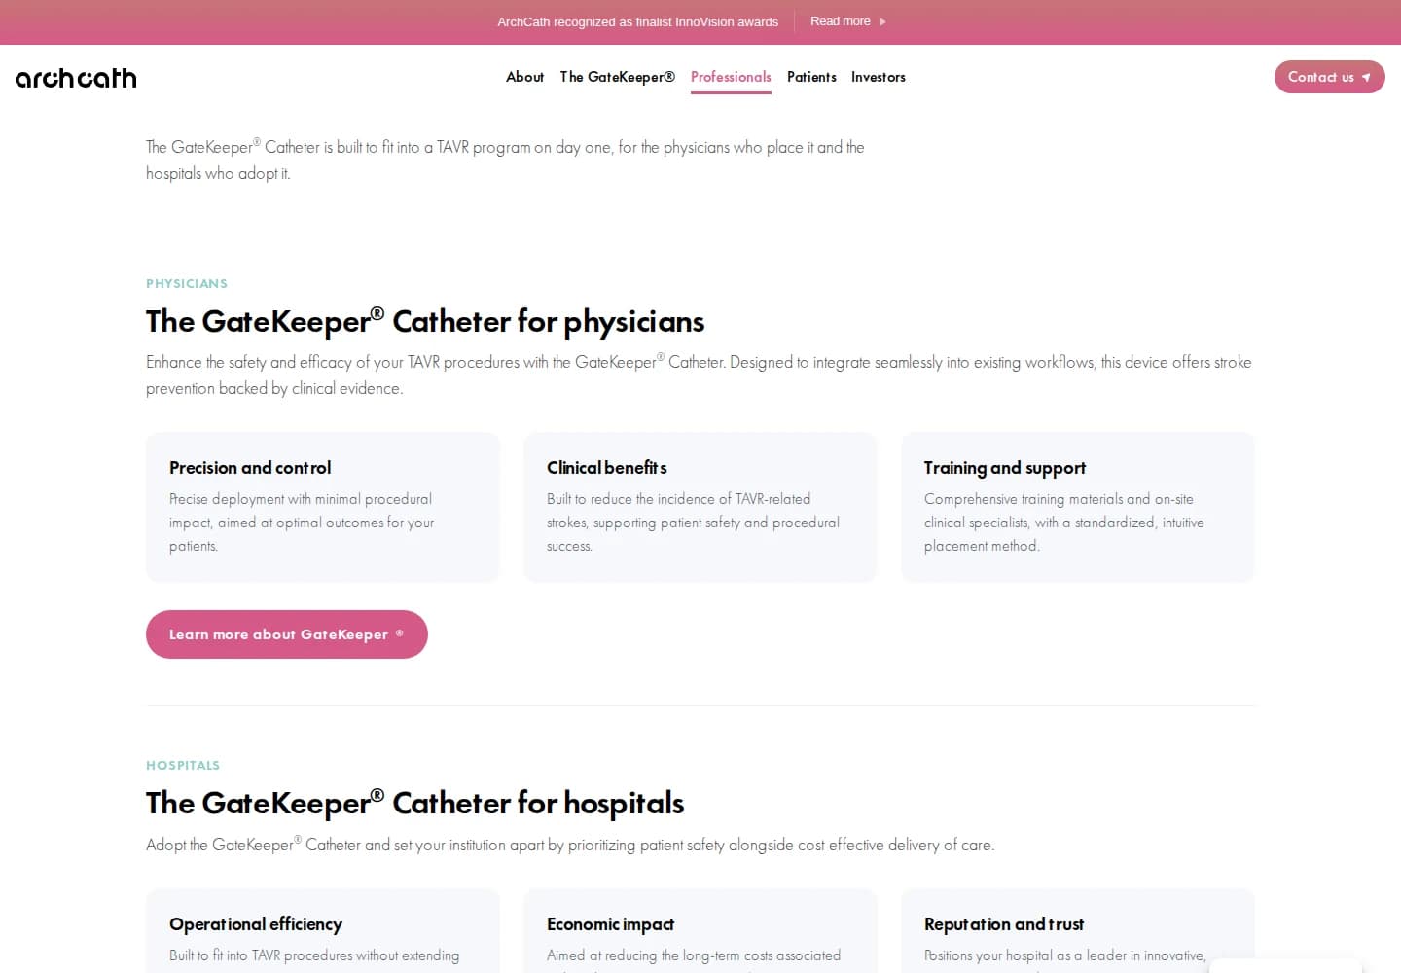Click the Contact us button
This screenshot has width=1401, height=973.
1329,77
